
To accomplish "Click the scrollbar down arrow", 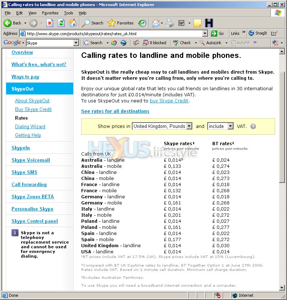I will [282, 287].
